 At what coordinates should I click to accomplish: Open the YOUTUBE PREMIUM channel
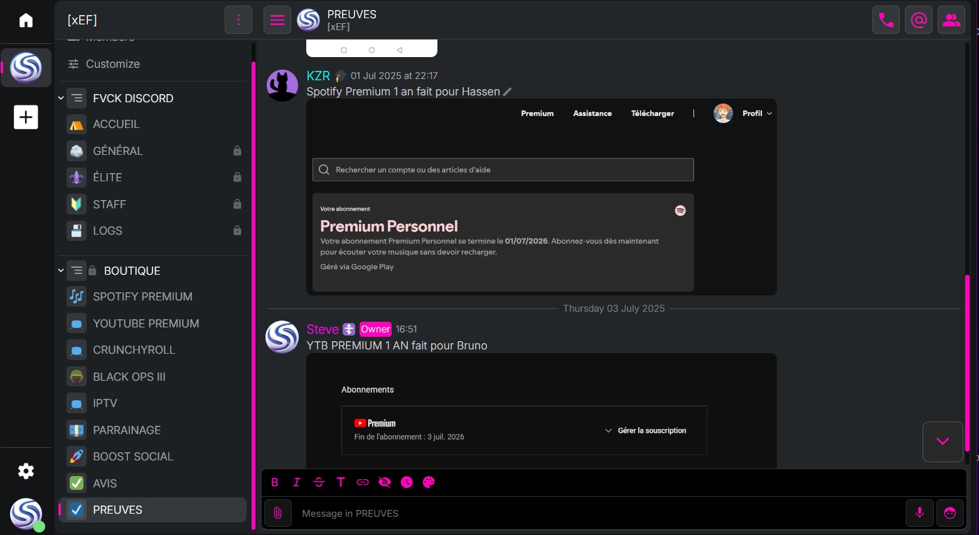(152, 324)
